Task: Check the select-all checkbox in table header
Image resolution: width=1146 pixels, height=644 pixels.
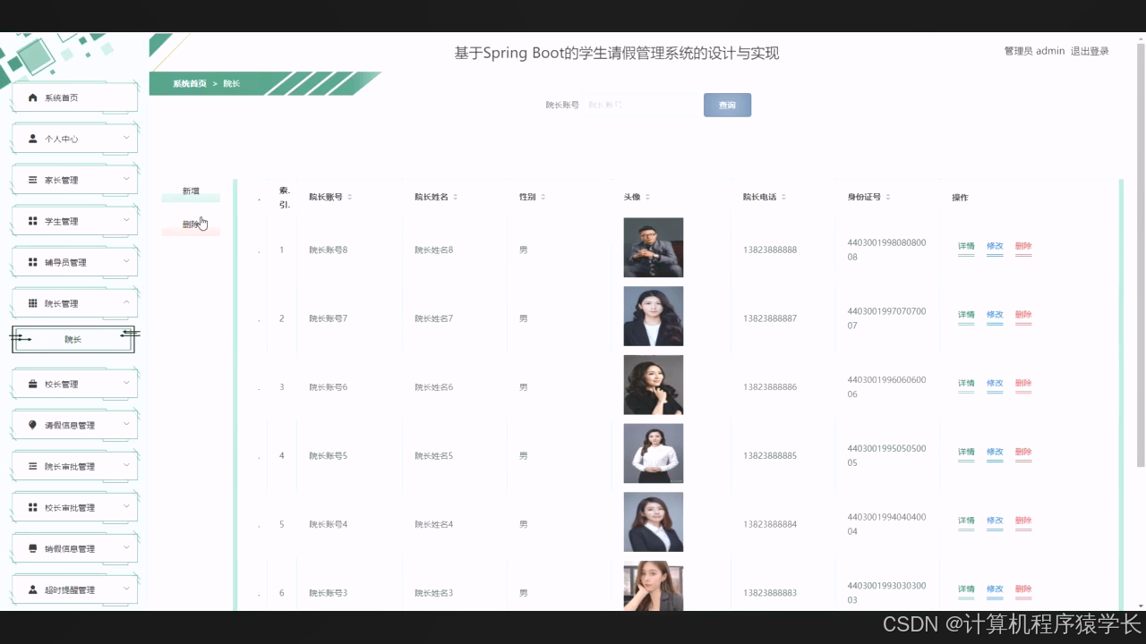Action: click(x=259, y=198)
